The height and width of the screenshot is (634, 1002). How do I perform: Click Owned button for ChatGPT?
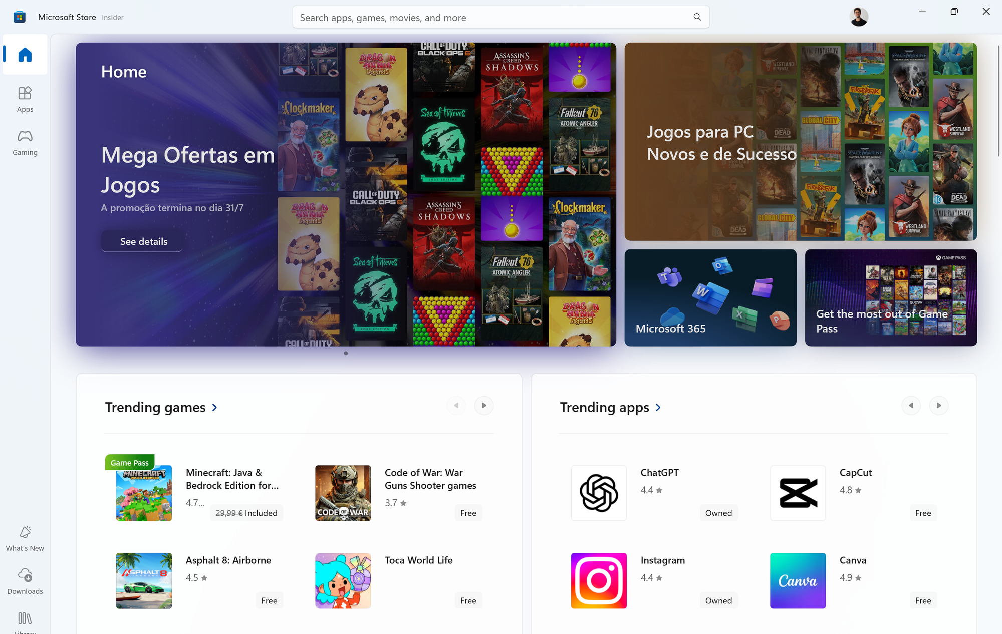click(x=718, y=513)
